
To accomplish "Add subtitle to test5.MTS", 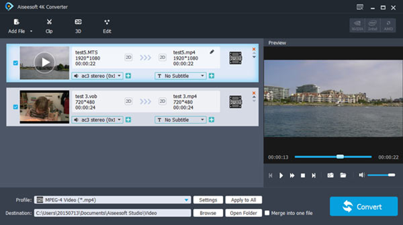I will pos(211,76).
